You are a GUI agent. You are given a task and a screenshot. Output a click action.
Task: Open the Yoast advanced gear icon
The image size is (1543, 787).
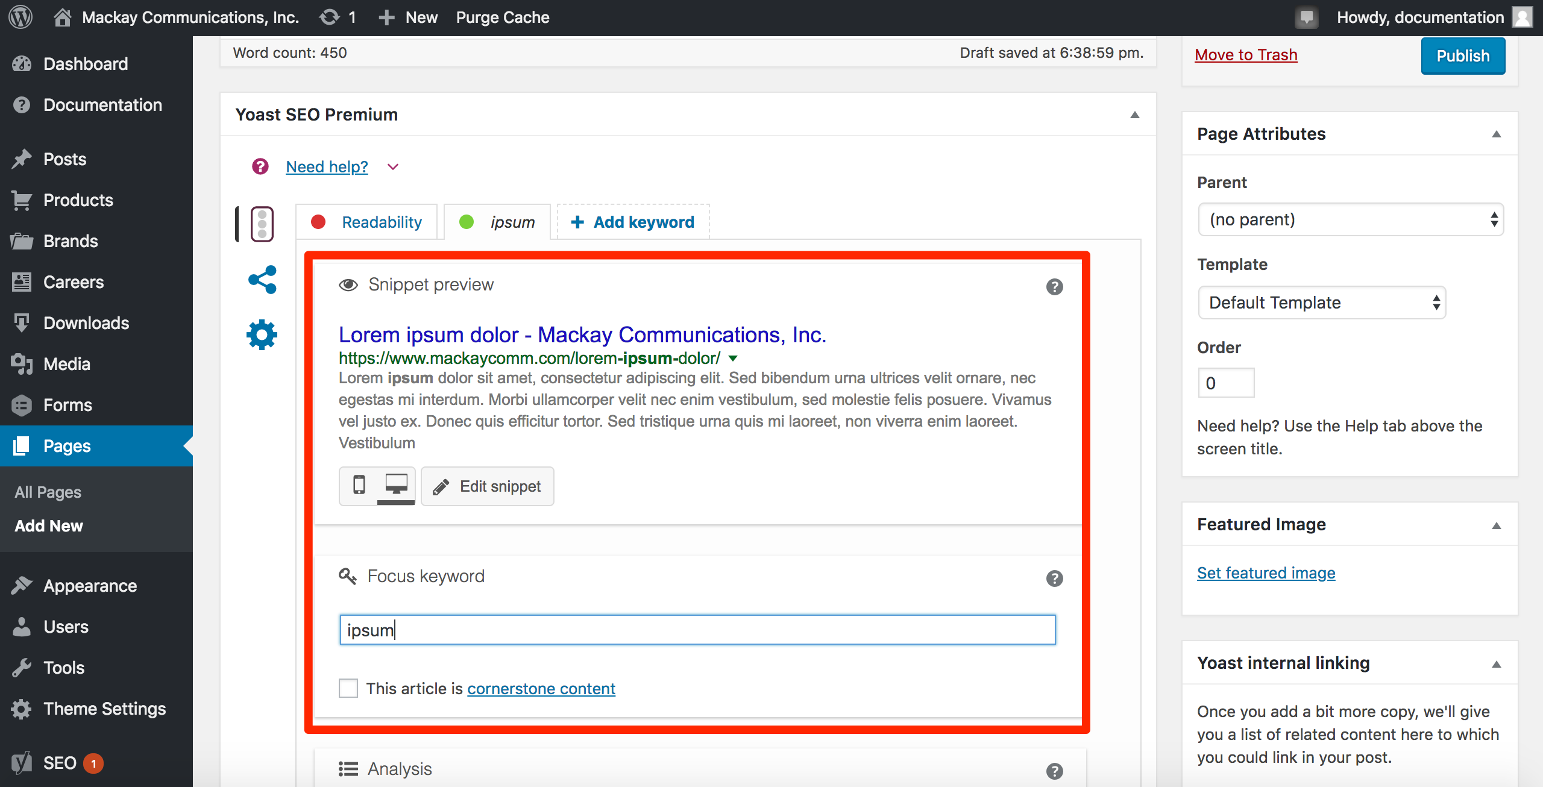coord(262,334)
